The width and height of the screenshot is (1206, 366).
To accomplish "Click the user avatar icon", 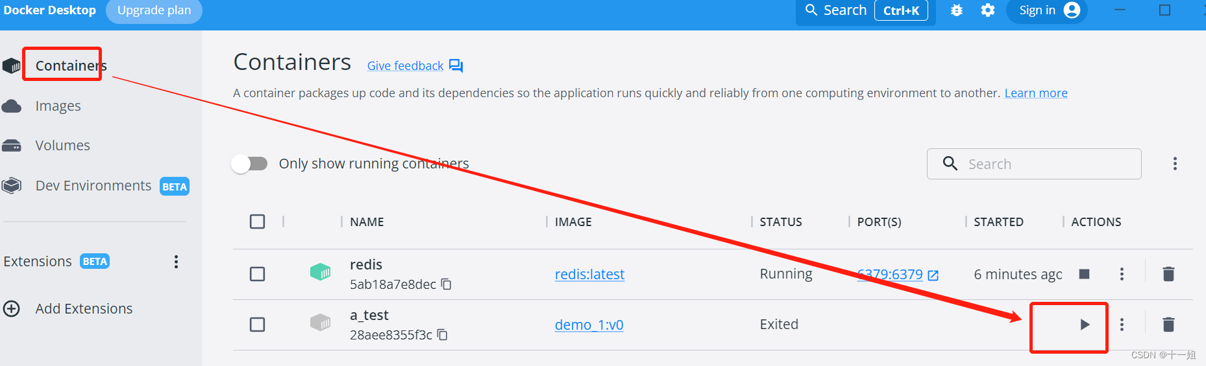I will point(1072,10).
